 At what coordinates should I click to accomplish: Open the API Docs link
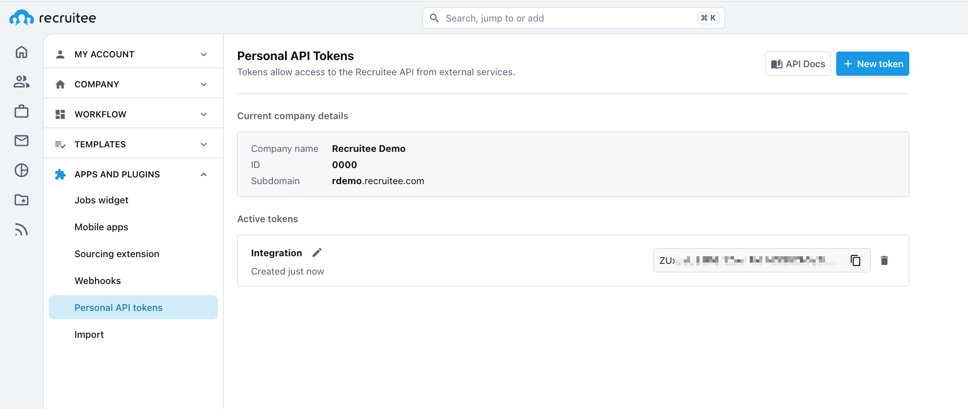tap(798, 64)
